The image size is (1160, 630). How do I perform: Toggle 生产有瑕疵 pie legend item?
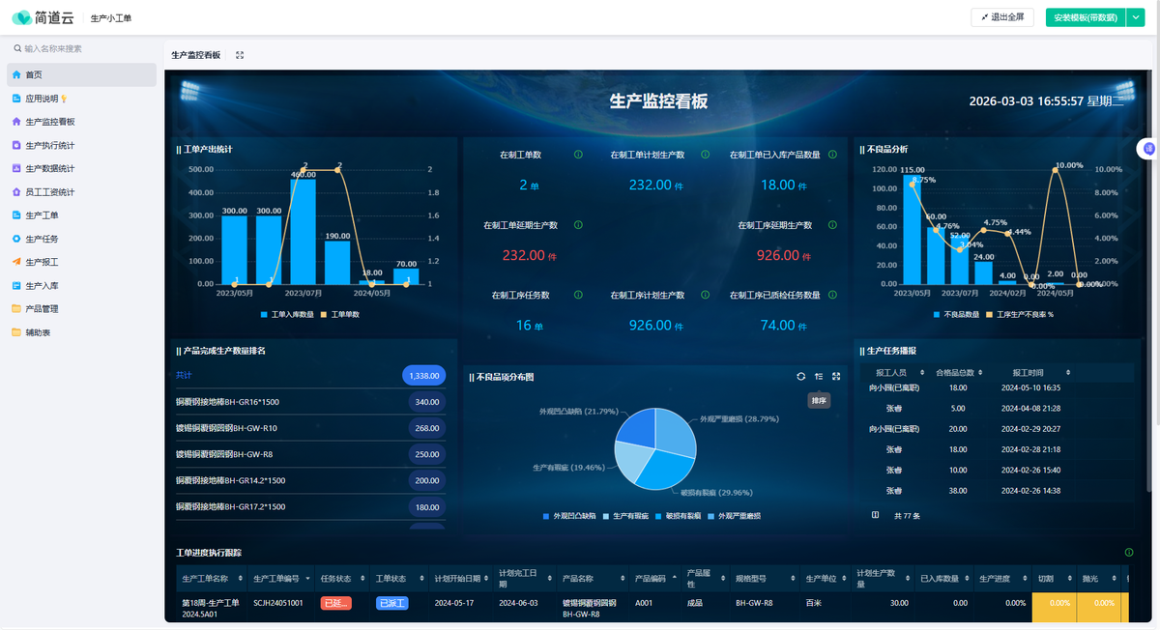point(627,517)
